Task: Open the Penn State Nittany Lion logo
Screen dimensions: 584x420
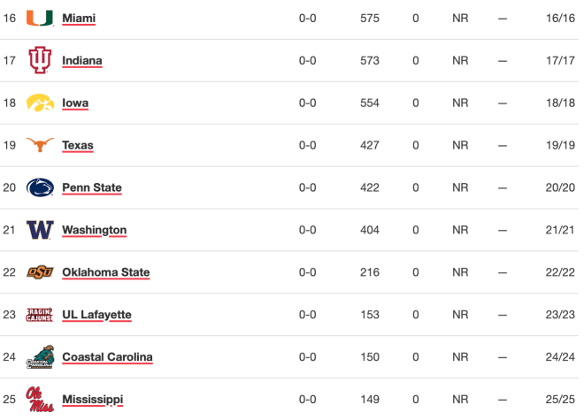Action: pos(40,187)
